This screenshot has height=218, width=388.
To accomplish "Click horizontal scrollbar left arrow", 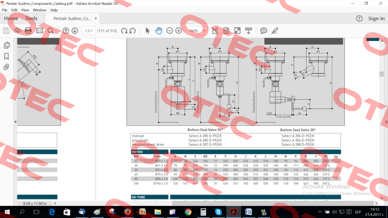I will tap(55, 203).
